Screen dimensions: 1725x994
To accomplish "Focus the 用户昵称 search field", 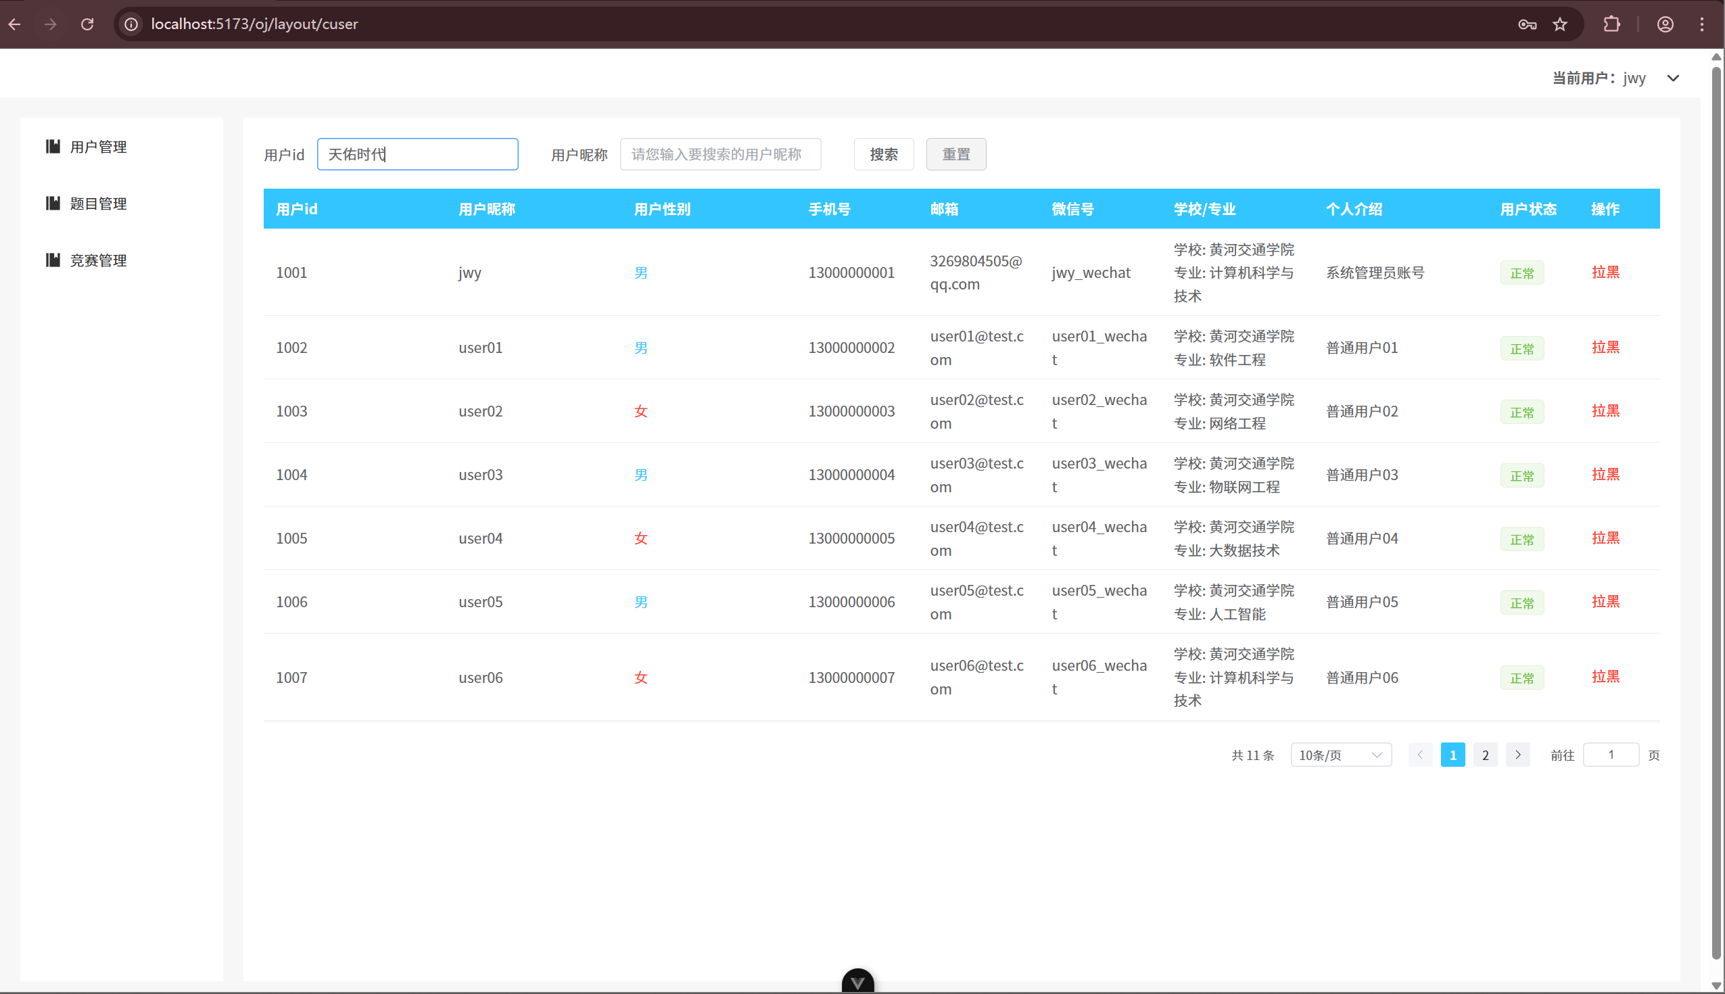I will tap(719, 154).
